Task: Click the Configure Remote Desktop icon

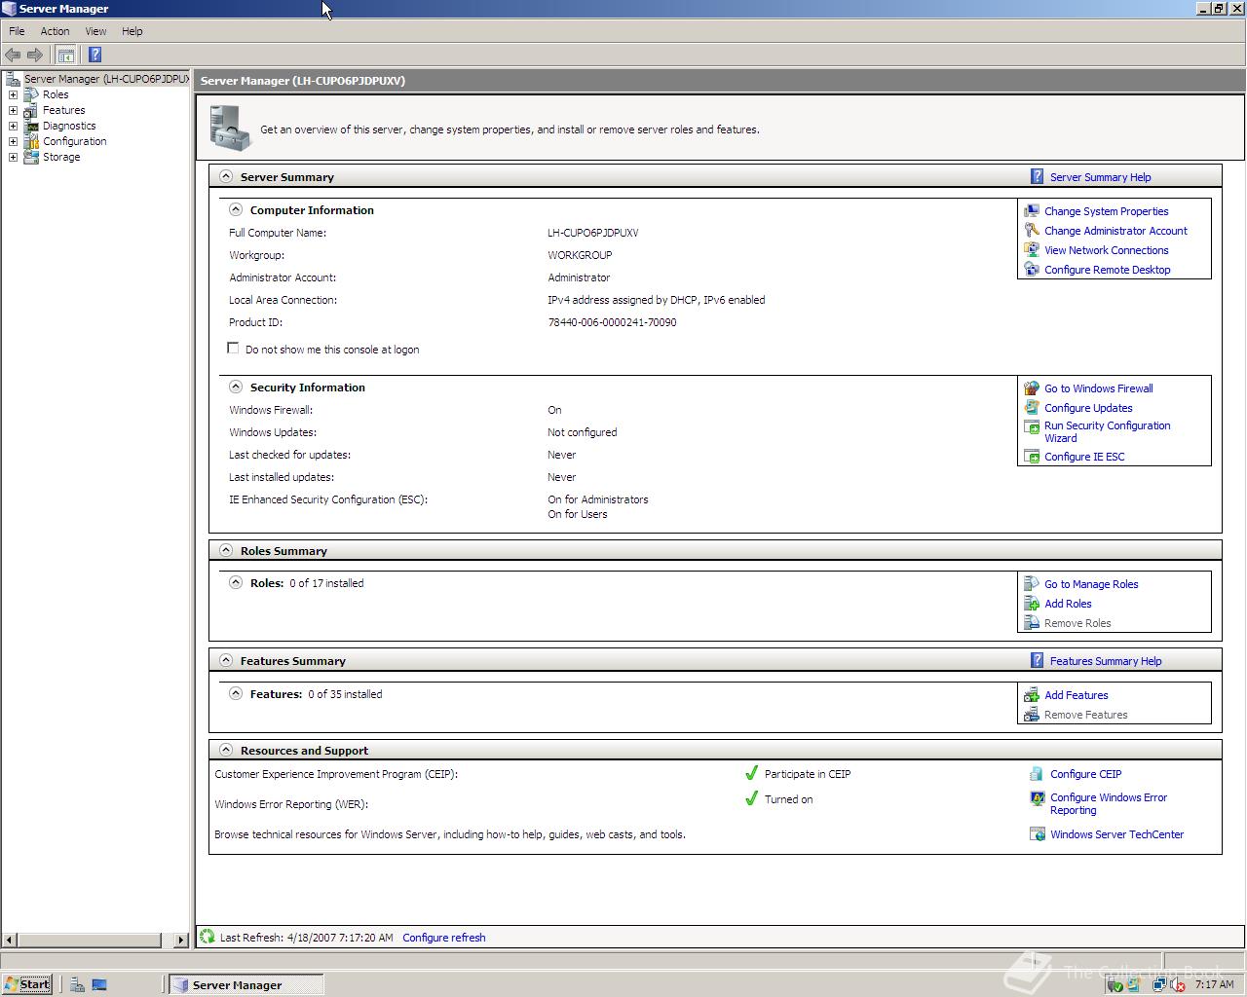Action: click(x=1032, y=269)
